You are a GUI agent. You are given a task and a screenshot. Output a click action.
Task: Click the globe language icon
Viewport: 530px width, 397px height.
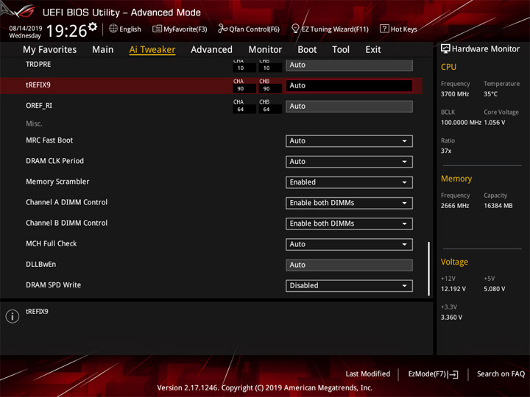coord(113,29)
